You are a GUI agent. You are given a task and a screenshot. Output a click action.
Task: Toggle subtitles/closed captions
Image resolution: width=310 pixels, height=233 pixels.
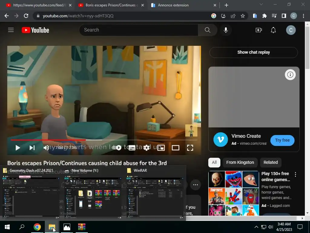[x=132, y=148]
